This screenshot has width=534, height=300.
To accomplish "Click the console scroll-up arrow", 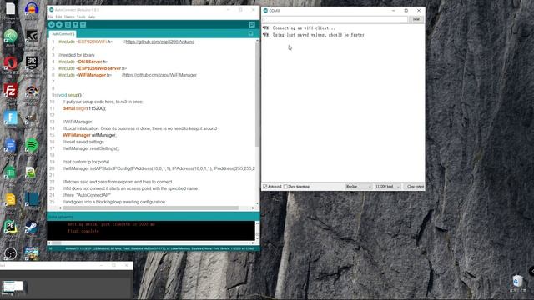I will [257, 223].
